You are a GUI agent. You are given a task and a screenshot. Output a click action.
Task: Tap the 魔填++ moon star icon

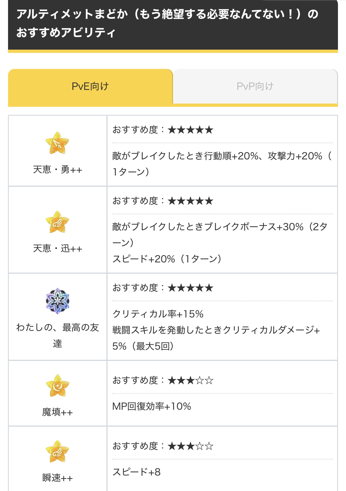[57, 386]
